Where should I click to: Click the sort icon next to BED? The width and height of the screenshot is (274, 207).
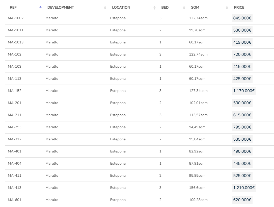(184, 8)
